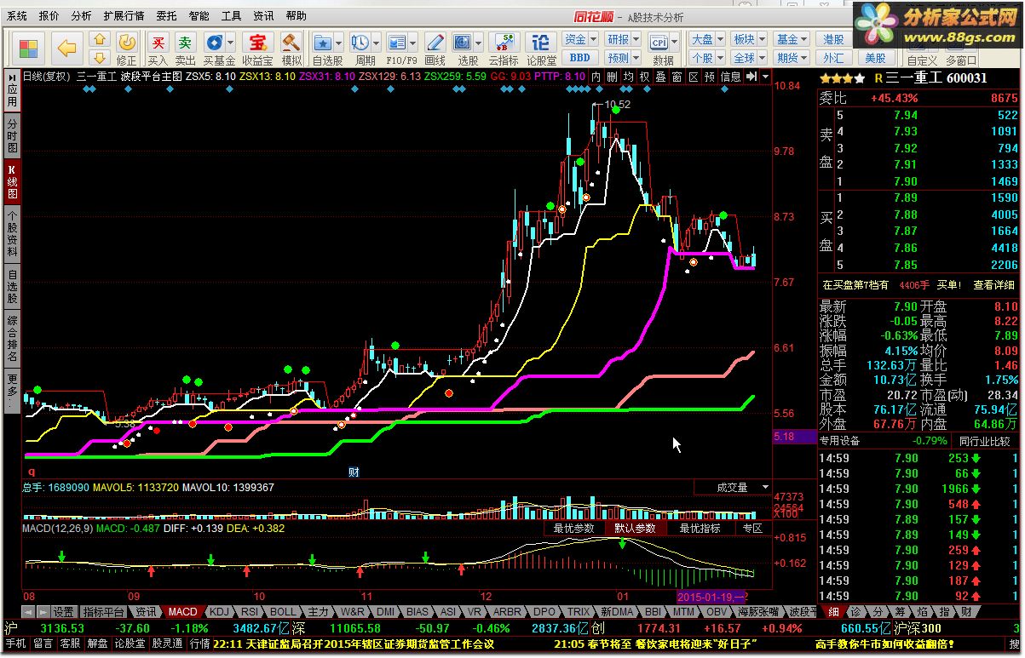Switch to 分时图 side tab
The image size is (1025, 658).
pos(12,135)
